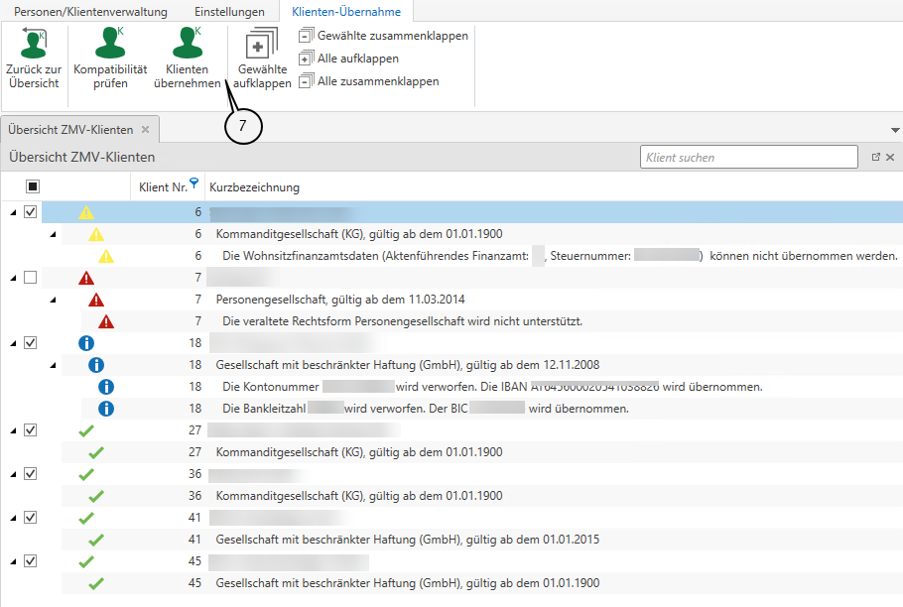Open the Klient Nr. column filter icon
The width and height of the screenshot is (903, 607).
(194, 183)
